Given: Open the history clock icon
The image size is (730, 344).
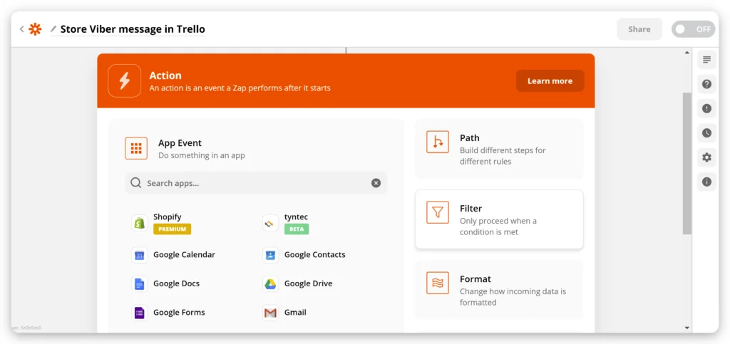Looking at the screenshot, I should (706, 132).
